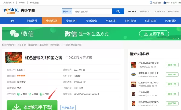Viewport: 181px width, 110px height.
Task: Click the 红色警戒2共和国之辉 game cover image
Action: pyautogui.click(x=14, y=58)
